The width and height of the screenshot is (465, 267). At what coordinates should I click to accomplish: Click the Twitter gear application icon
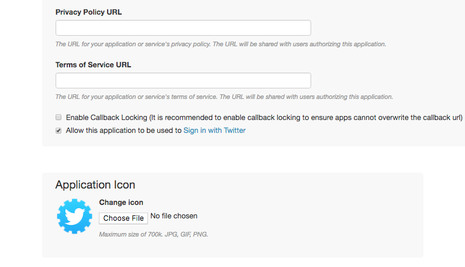(74, 216)
